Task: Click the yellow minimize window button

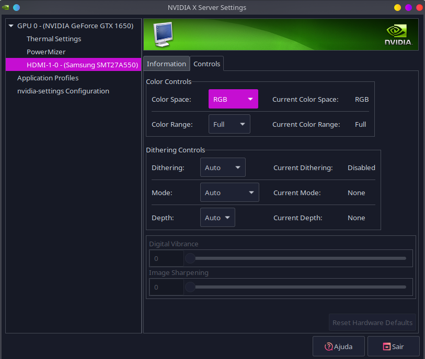Action: (x=398, y=7)
